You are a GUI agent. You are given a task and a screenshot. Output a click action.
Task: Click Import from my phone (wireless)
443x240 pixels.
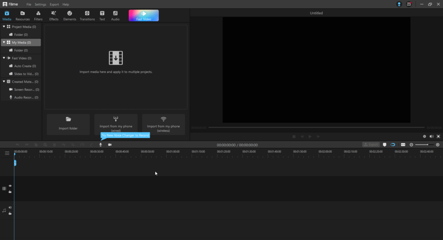tap(163, 124)
